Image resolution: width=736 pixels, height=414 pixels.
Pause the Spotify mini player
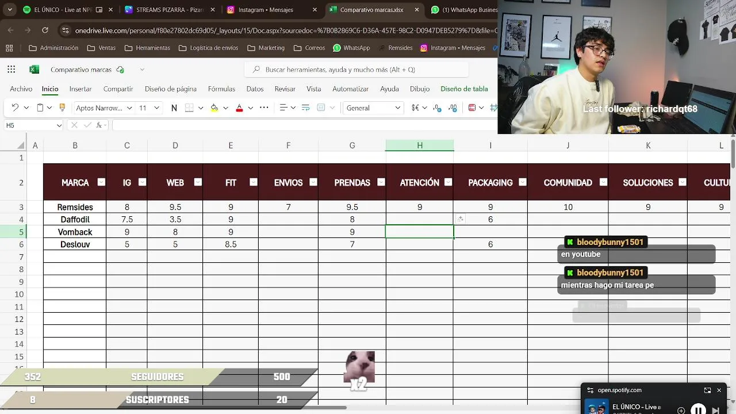[x=698, y=410]
